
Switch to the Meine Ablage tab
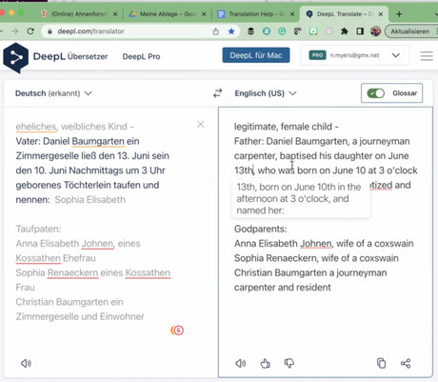click(168, 14)
